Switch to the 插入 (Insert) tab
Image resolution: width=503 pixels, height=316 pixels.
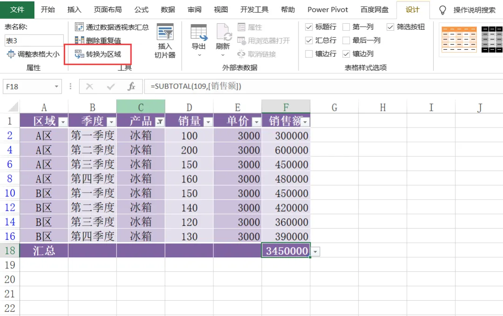(74, 10)
